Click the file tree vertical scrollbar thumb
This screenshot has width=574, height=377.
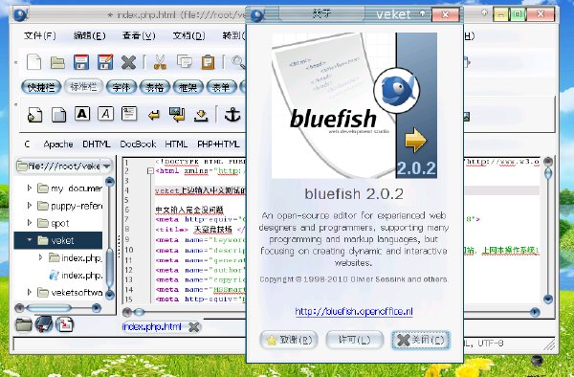coord(110,268)
